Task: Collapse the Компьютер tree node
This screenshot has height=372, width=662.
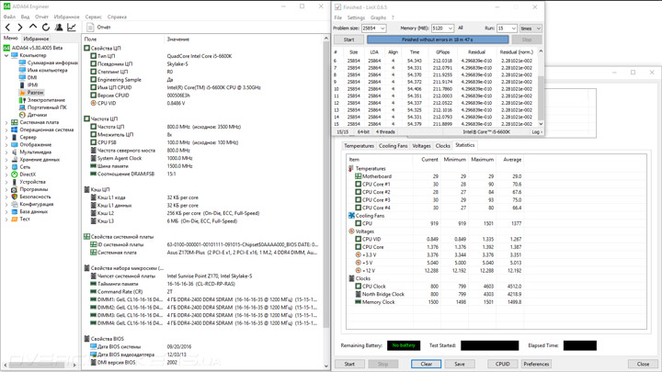Action: tap(6, 55)
